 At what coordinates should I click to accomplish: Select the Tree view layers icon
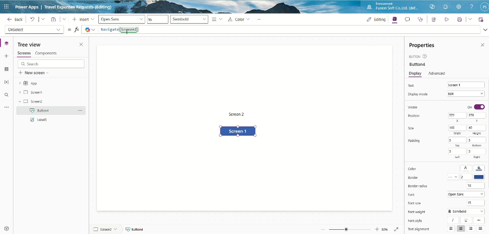(7, 43)
